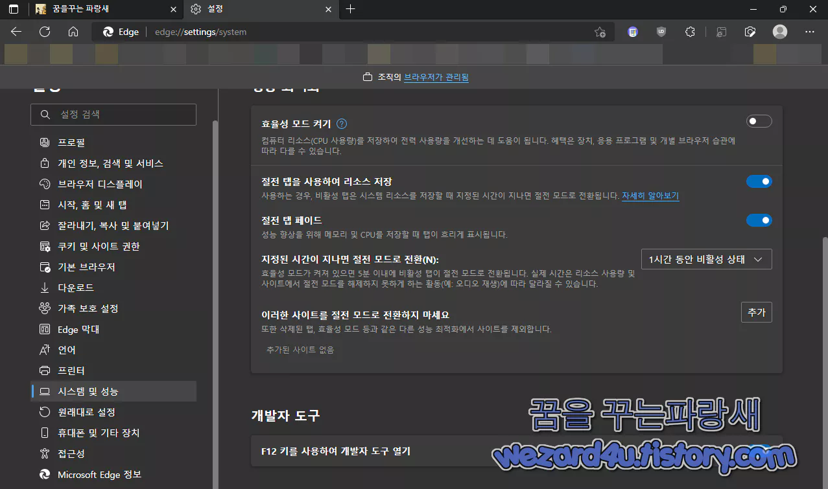Click the 추가 button for sleep exclusions
The image size is (828, 489).
point(756,312)
